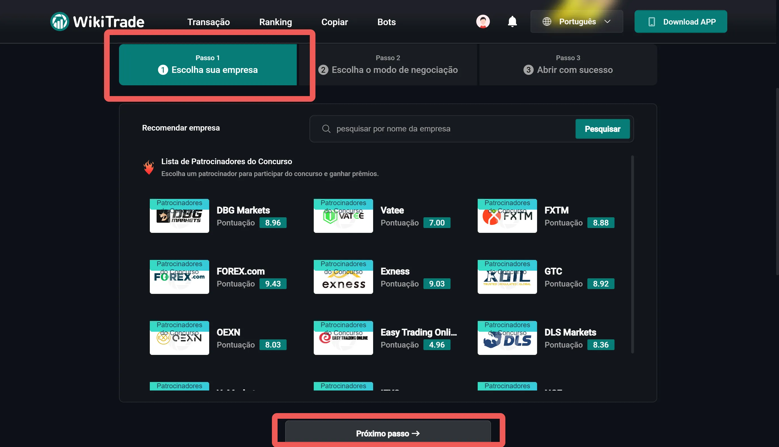Click the Easy Trading Onli... company name
Image resolution: width=779 pixels, height=447 pixels.
coord(419,333)
